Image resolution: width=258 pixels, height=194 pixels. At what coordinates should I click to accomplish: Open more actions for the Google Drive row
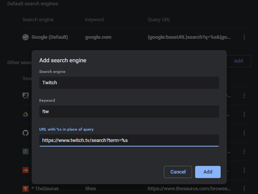[244, 114]
